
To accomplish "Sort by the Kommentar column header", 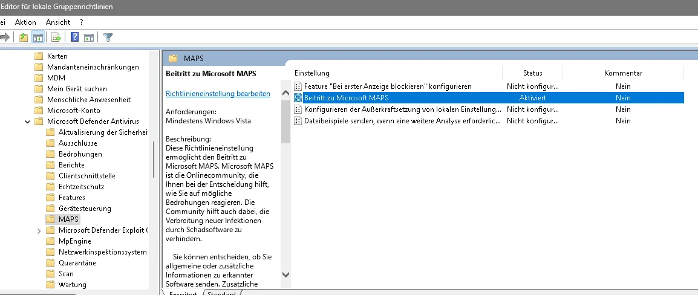I will tap(623, 73).
